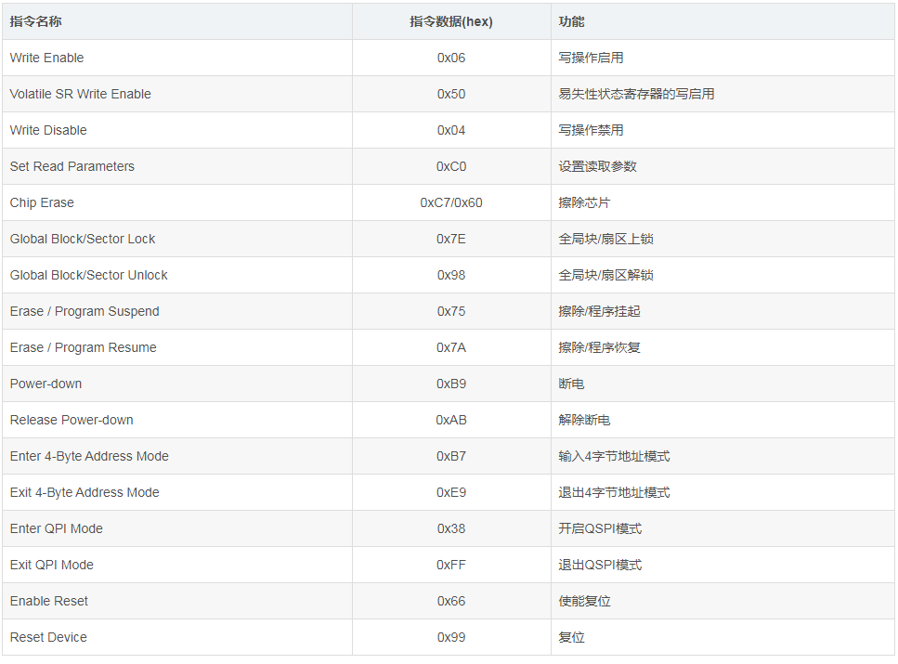The height and width of the screenshot is (664, 898).
Task: Select the hex value 0x7E
Action: point(451,239)
